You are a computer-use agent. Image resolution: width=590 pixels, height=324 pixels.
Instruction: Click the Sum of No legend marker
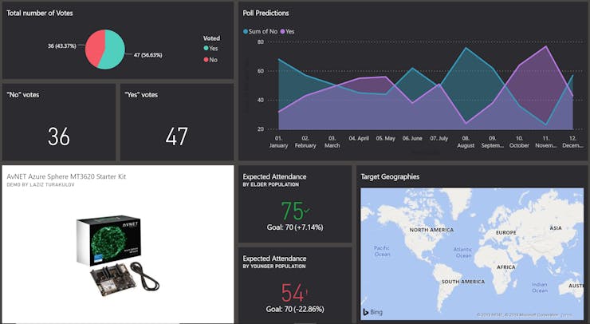(246, 31)
